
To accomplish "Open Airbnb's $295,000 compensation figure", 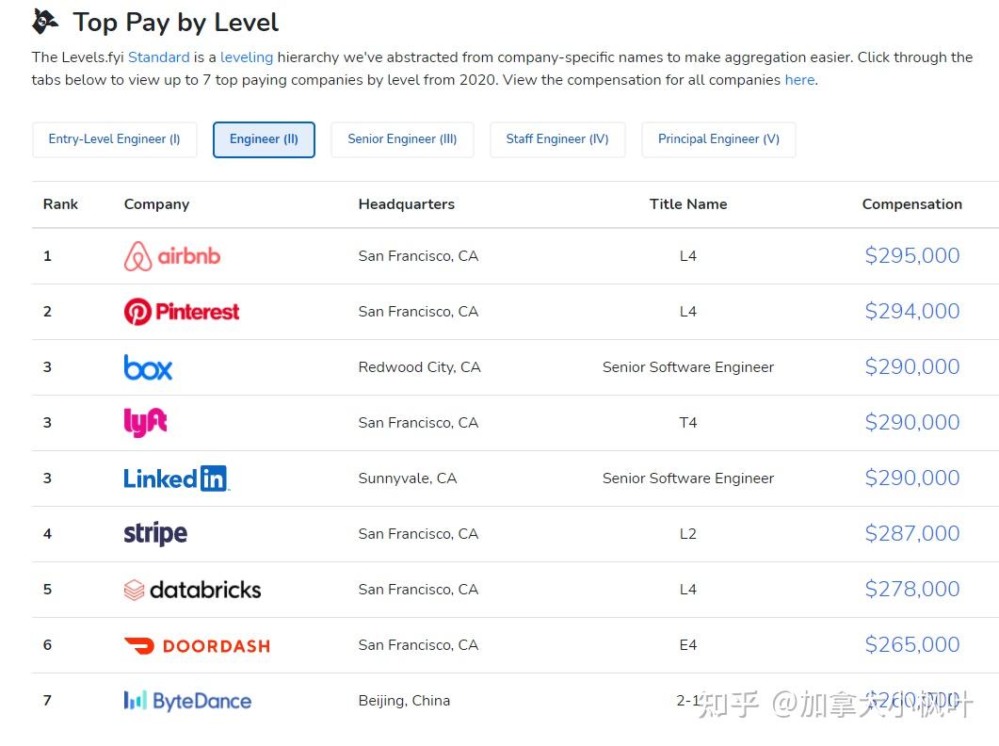I will (911, 255).
